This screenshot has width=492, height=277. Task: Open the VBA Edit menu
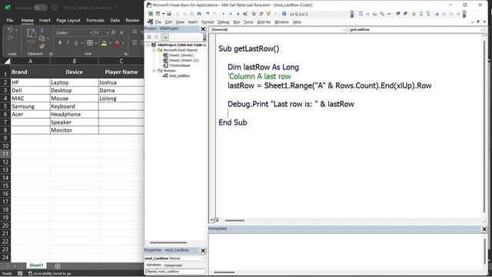[168, 22]
